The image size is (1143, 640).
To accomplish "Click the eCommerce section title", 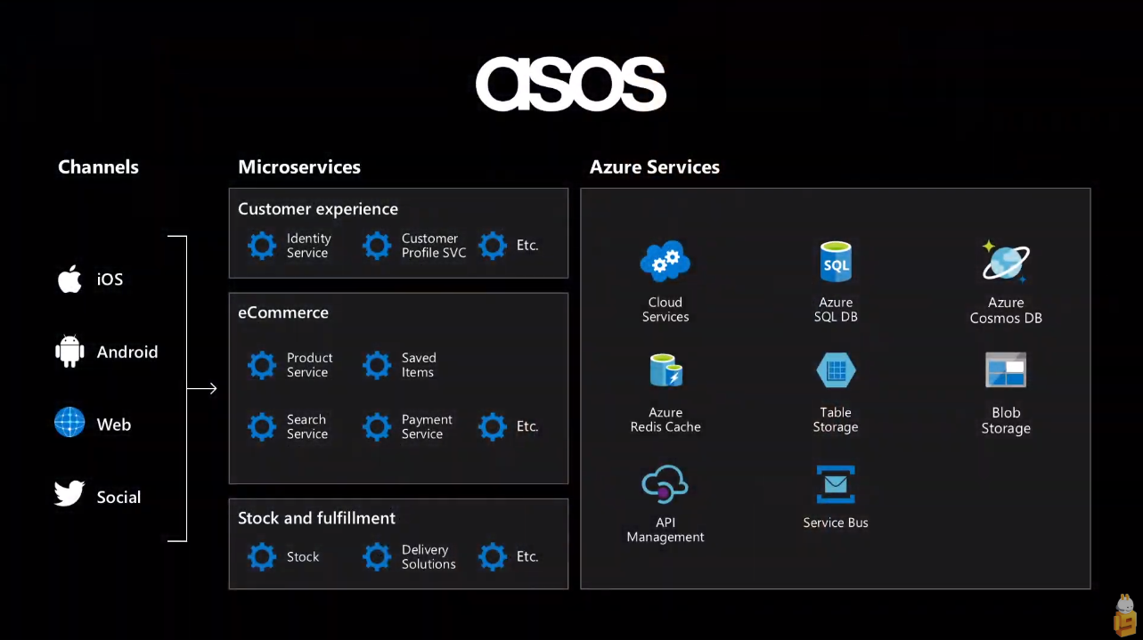I will [283, 312].
